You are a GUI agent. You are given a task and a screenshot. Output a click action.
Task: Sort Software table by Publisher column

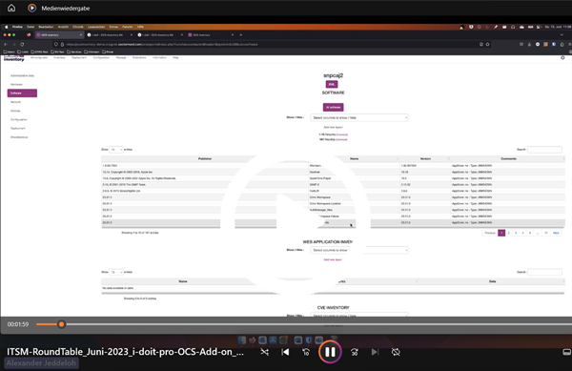tap(205, 158)
